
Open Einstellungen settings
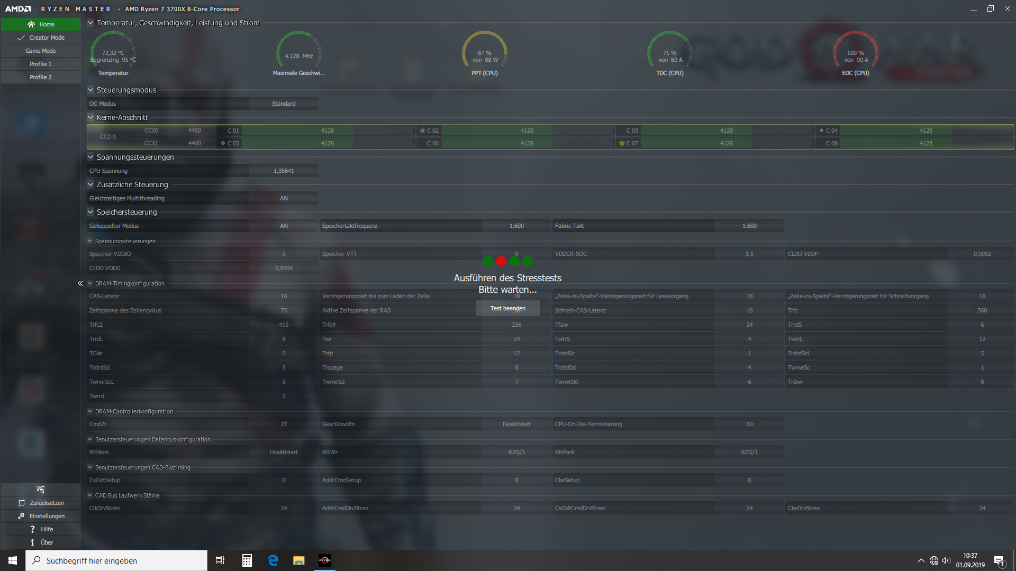tap(41, 516)
